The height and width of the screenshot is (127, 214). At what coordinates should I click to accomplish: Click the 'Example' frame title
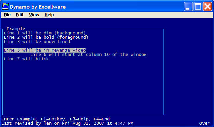(x=16, y=29)
